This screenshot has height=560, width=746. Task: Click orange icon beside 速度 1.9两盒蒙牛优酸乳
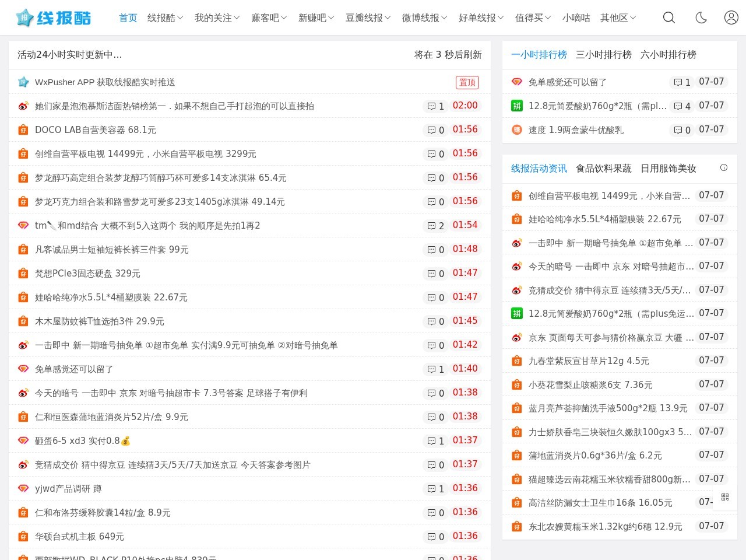tap(517, 129)
